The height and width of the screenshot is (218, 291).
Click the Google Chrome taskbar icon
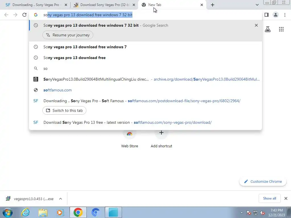[78, 212]
